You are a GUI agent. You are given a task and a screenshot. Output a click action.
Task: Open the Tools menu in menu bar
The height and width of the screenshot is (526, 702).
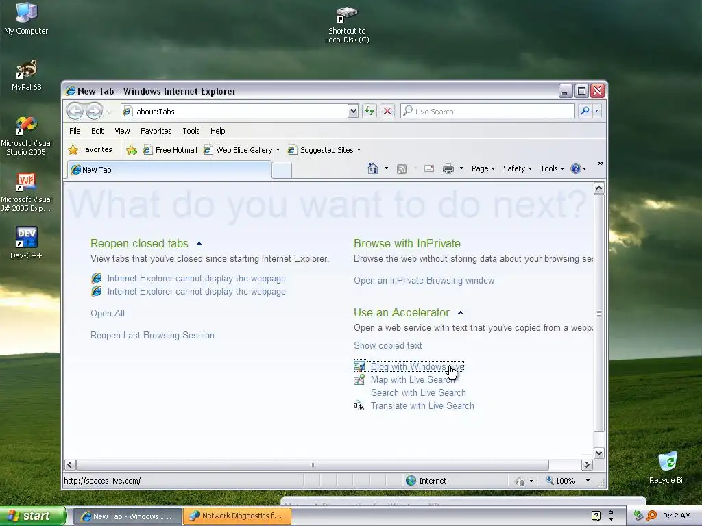191,131
